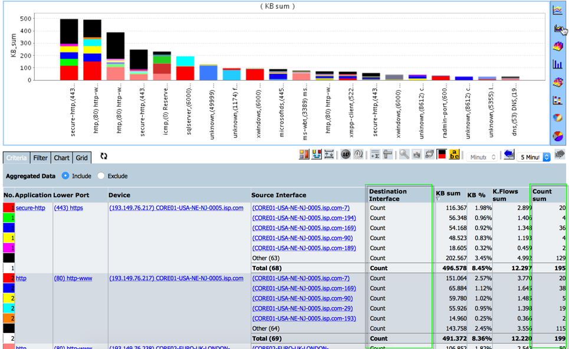Pick the stacked bar chart icon

pos(558,100)
